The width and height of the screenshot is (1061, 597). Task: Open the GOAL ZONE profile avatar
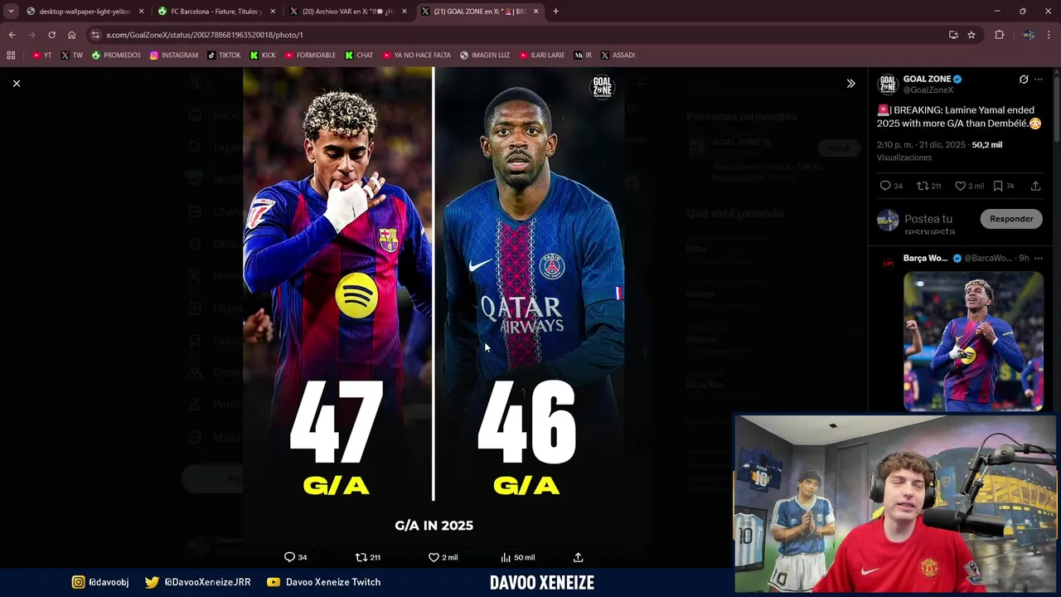(x=888, y=84)
